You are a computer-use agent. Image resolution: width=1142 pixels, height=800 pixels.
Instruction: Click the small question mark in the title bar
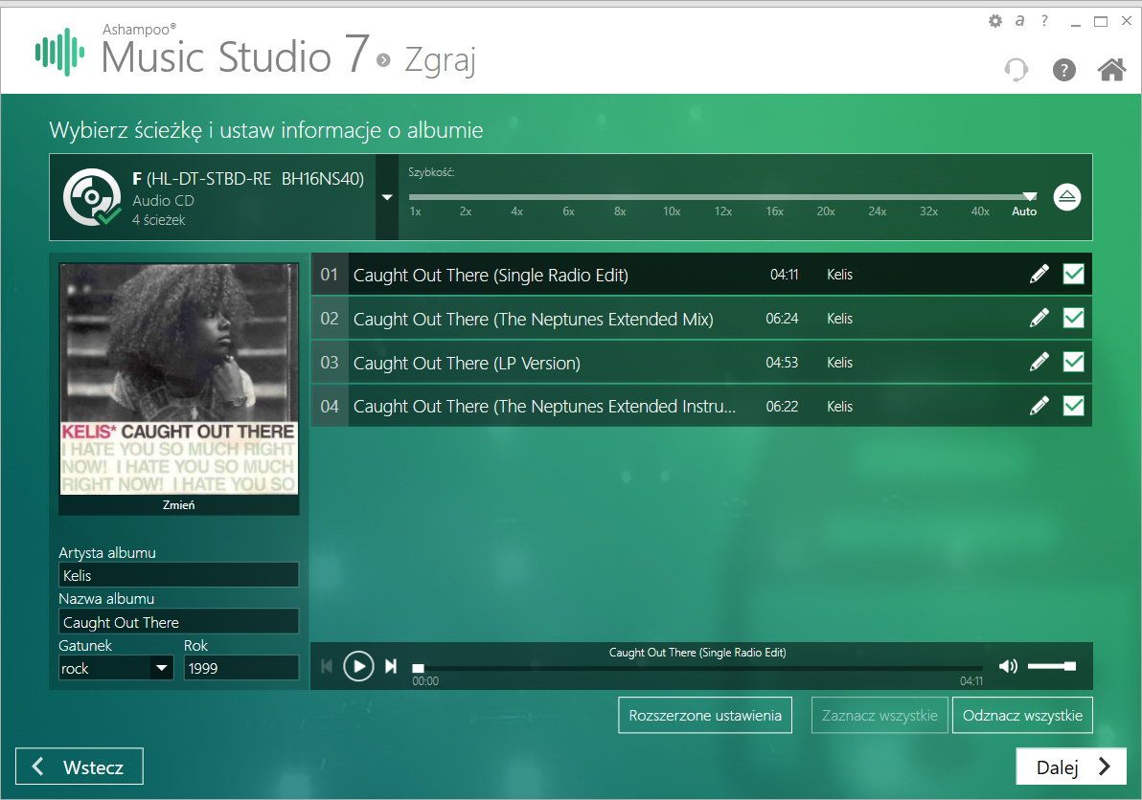click(x=1044, y=21)
